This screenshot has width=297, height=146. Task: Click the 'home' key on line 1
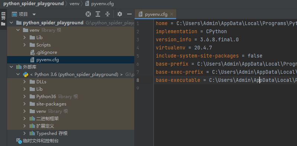point(162,23)
